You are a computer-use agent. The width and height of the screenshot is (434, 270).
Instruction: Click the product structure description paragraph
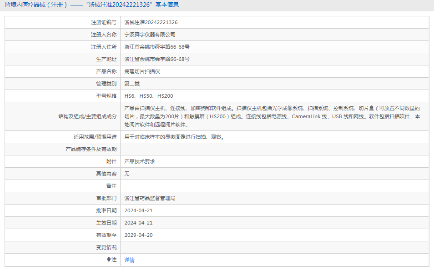point(272,116)
